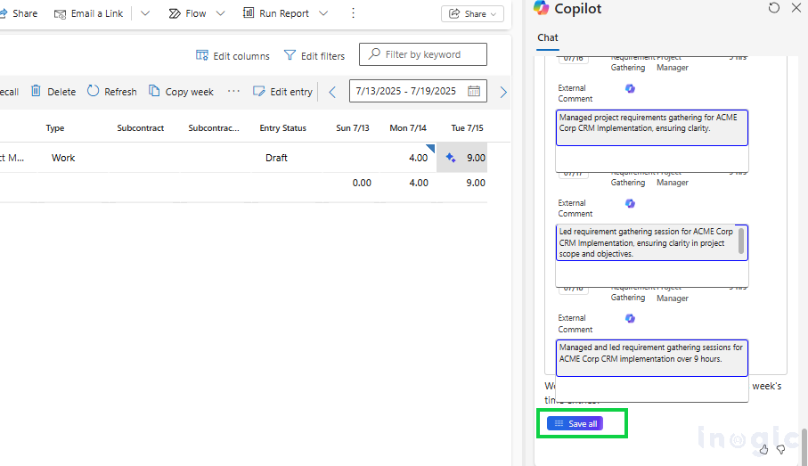Select the Work type cell
The height and width of the screenshot is (466, 808).
click(63, 158)
